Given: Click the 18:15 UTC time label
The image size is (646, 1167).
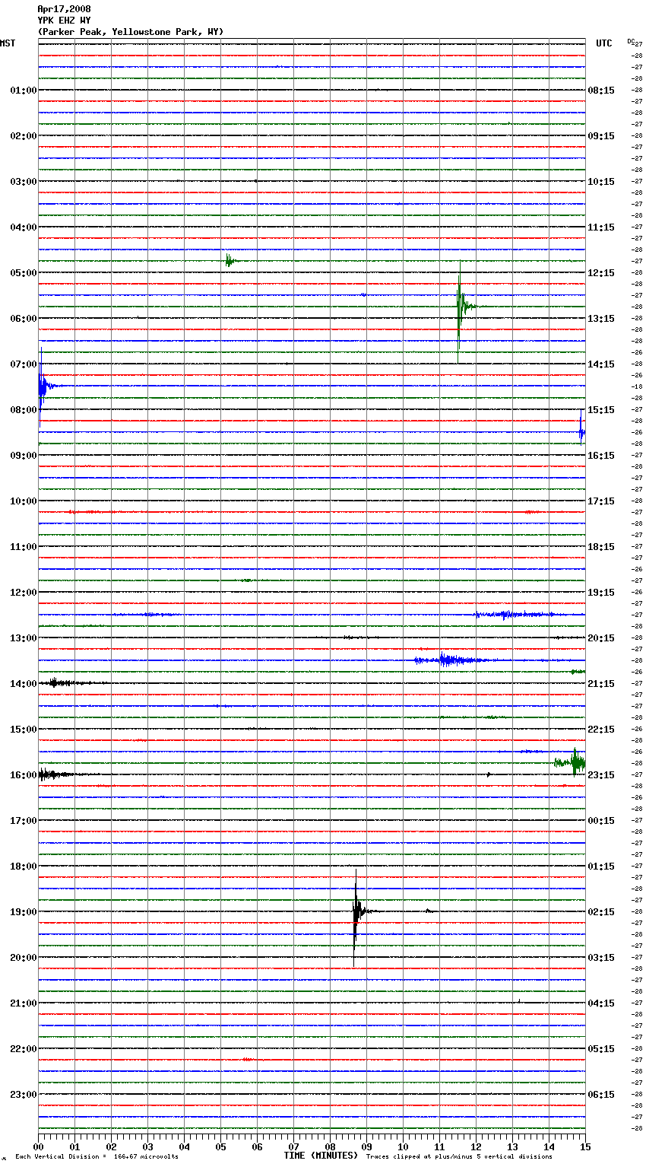Looking at the screenshot, I should tap(601, 547).
